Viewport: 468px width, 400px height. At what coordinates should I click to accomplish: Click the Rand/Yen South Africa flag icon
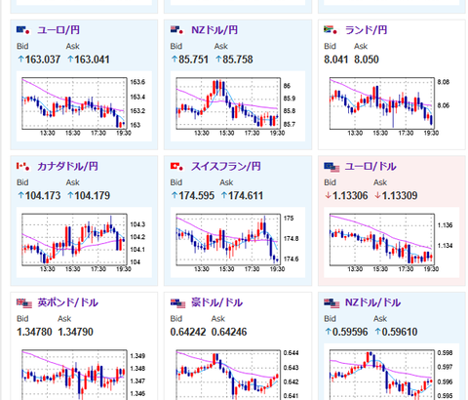tap(331, 30)
